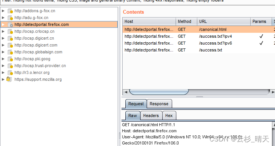Select http://ocsp.digicert.com in site map
This screenshot has height=146, width=275.
36,45
